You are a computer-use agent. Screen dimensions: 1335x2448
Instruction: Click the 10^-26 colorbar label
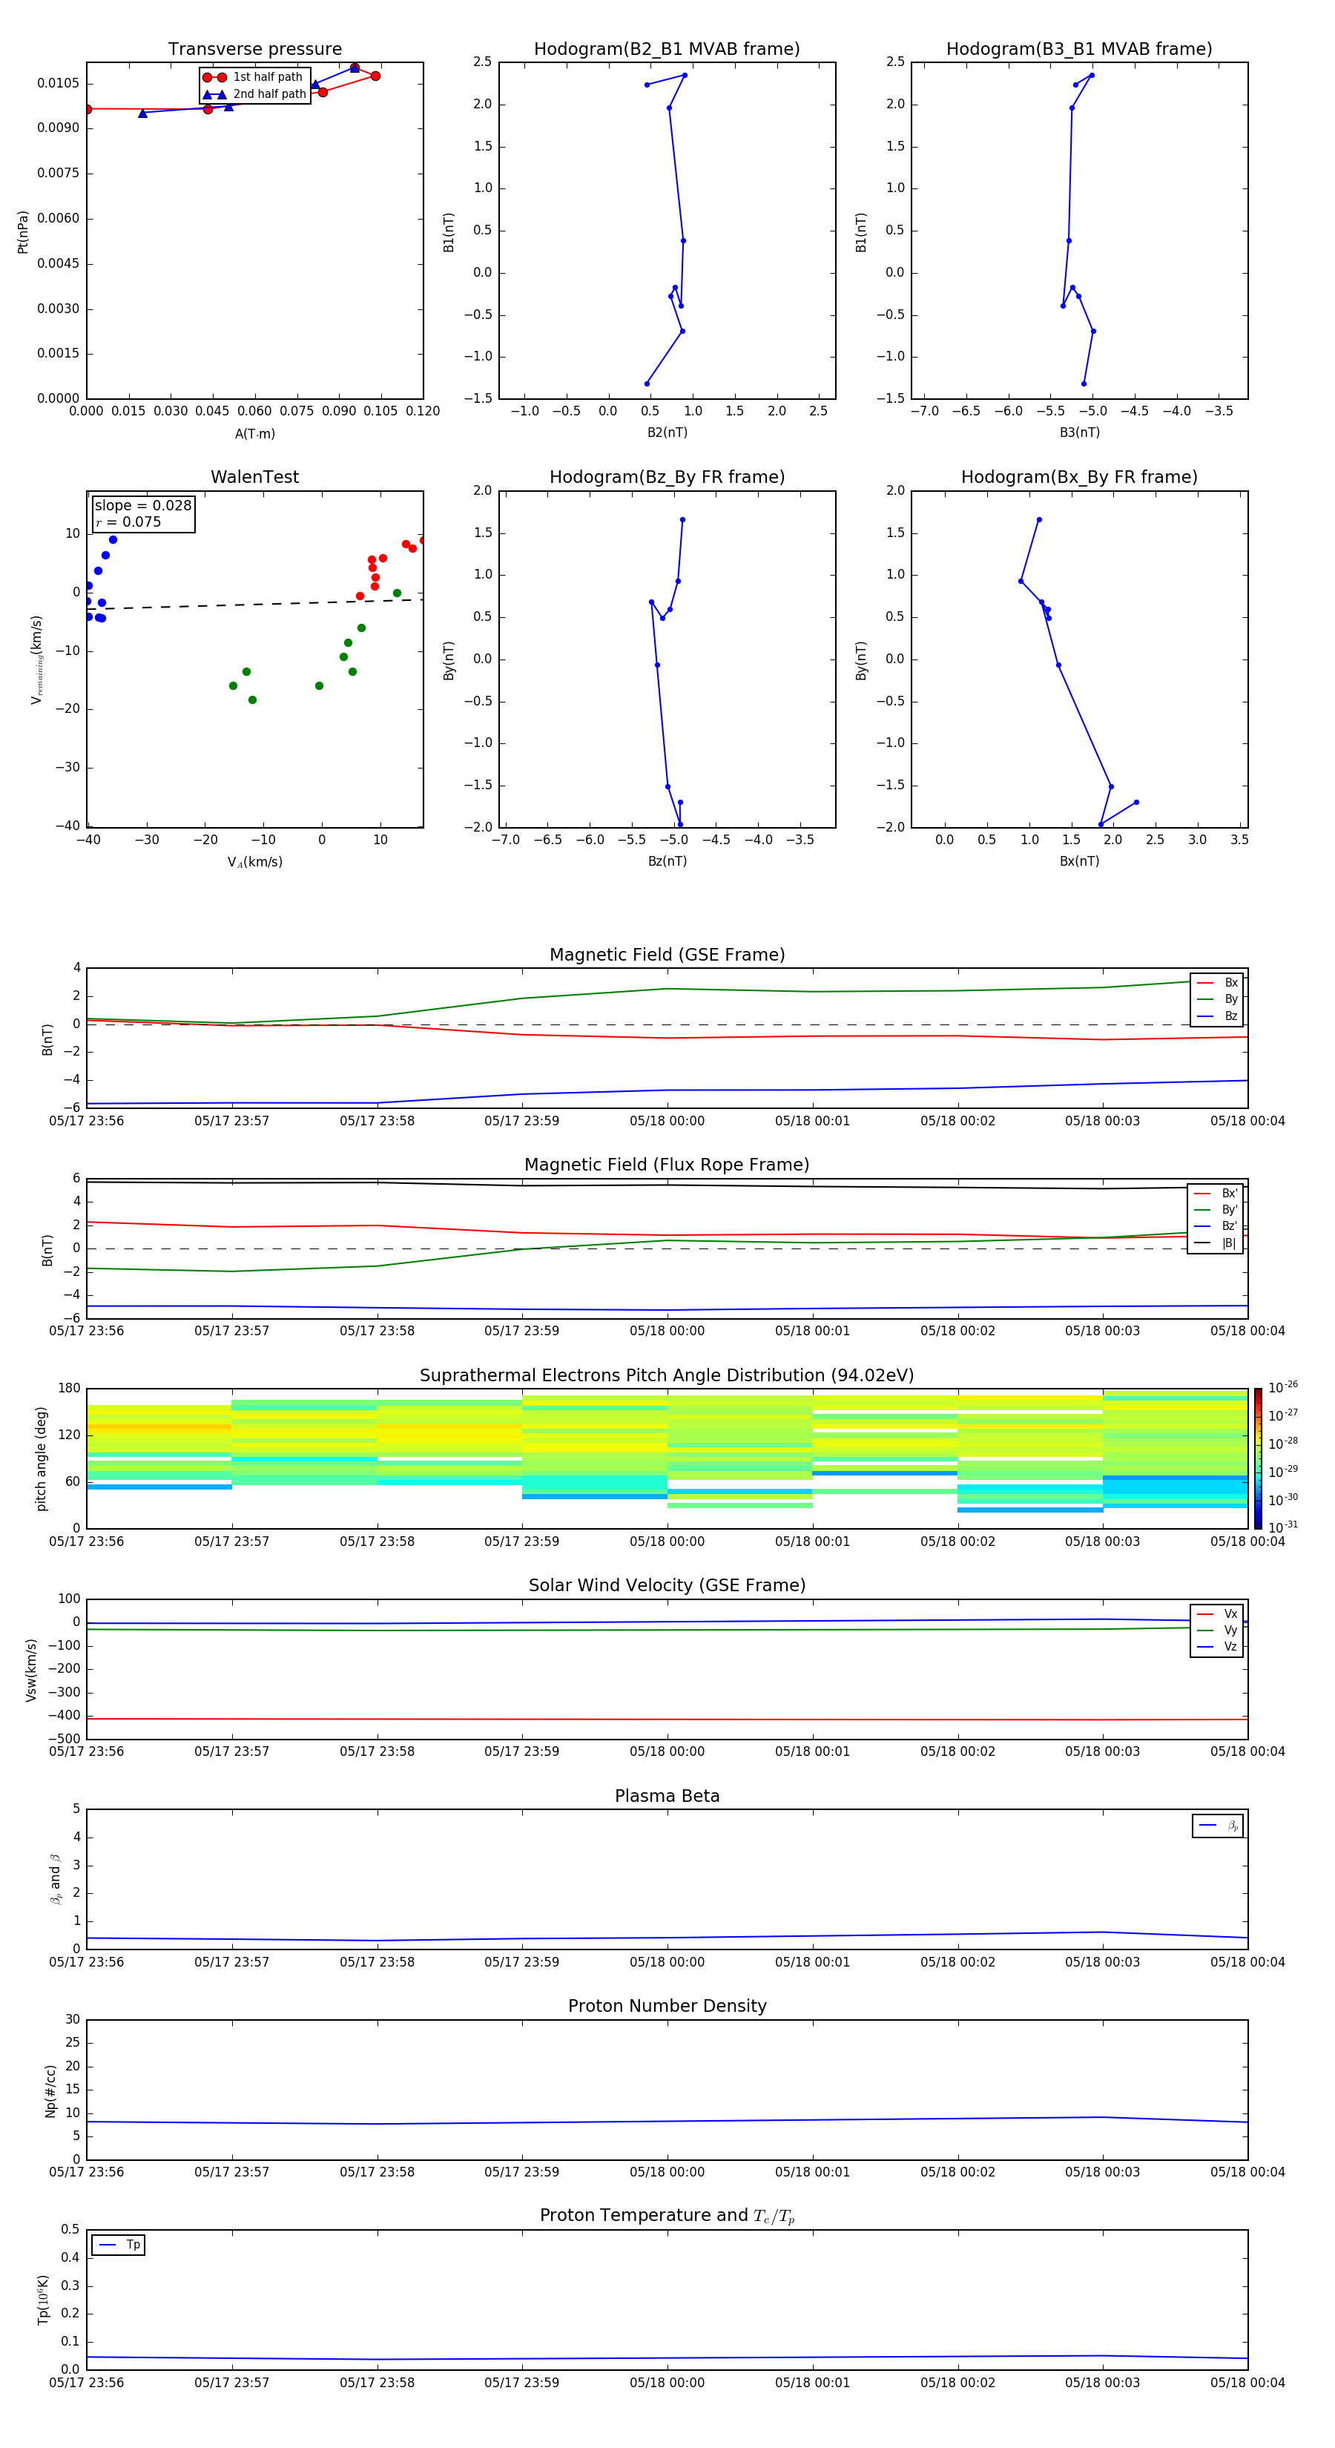point(1283,1387)
